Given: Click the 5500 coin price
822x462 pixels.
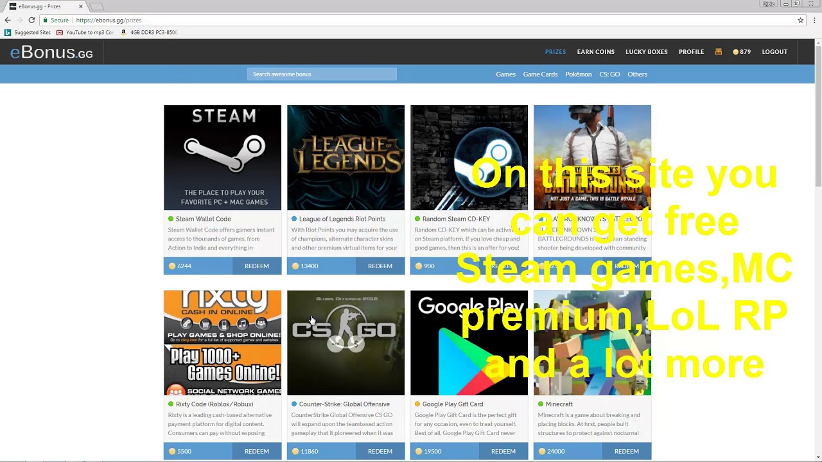Looking at the screenshot, I should [180, 451].
